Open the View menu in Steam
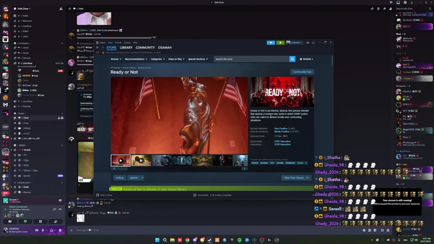Image resolution: width=434 pixels, height=244 pixels. (x=110, y=43)
